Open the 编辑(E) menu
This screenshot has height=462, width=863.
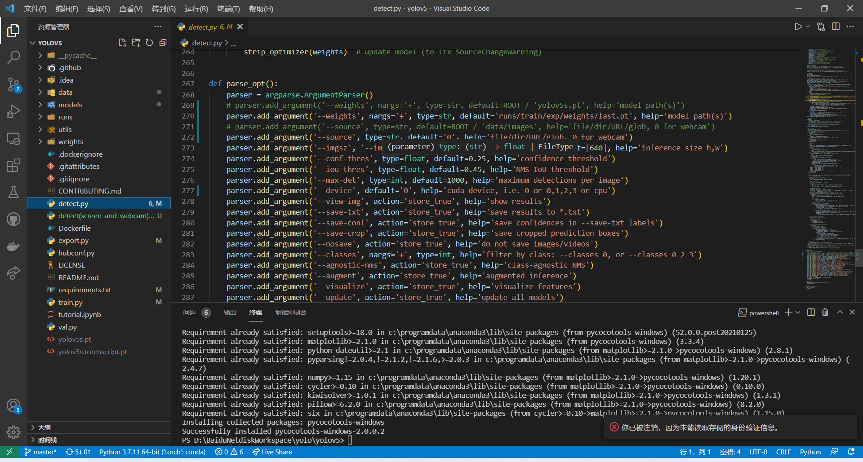(67, 9)
